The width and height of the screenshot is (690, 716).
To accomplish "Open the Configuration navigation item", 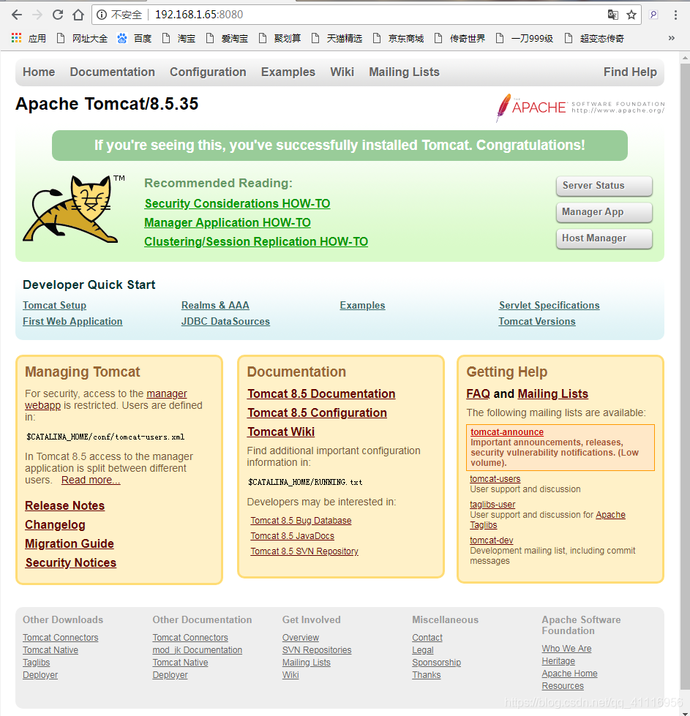I will pos(208,72).
